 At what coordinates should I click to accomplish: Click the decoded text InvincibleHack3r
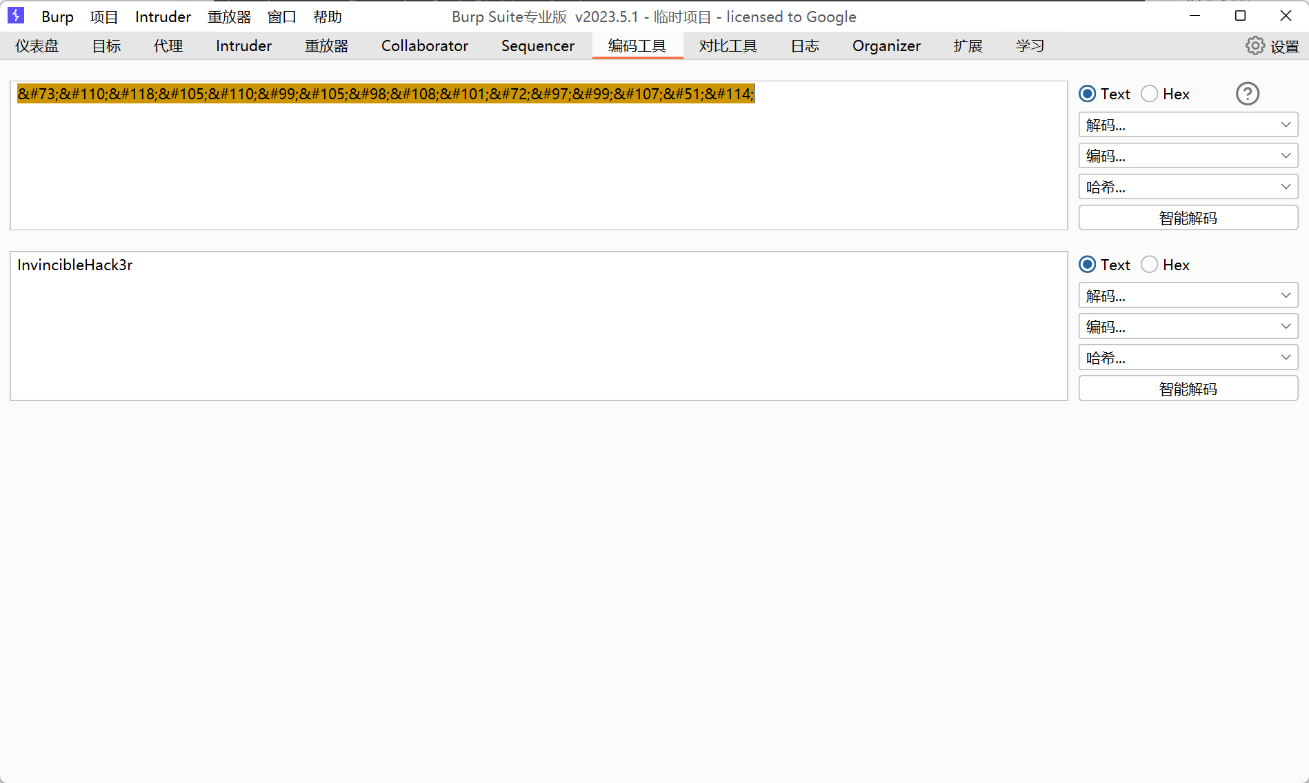click(75, 265)
